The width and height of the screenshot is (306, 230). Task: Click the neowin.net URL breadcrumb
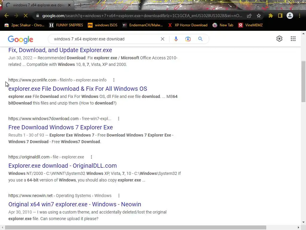click(x=60, y=196)
